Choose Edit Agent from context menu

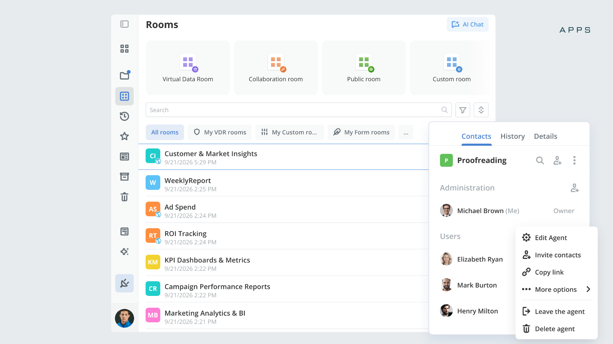tap(556, 238)
